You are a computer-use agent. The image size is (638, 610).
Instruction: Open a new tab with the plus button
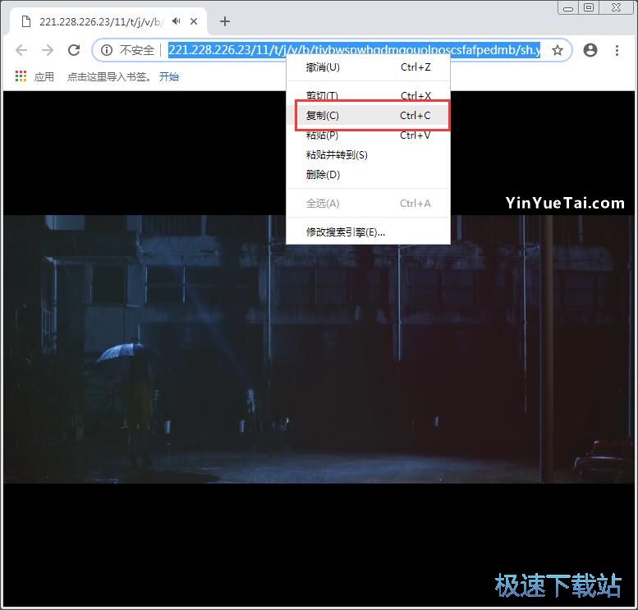(x=225, y=21)
